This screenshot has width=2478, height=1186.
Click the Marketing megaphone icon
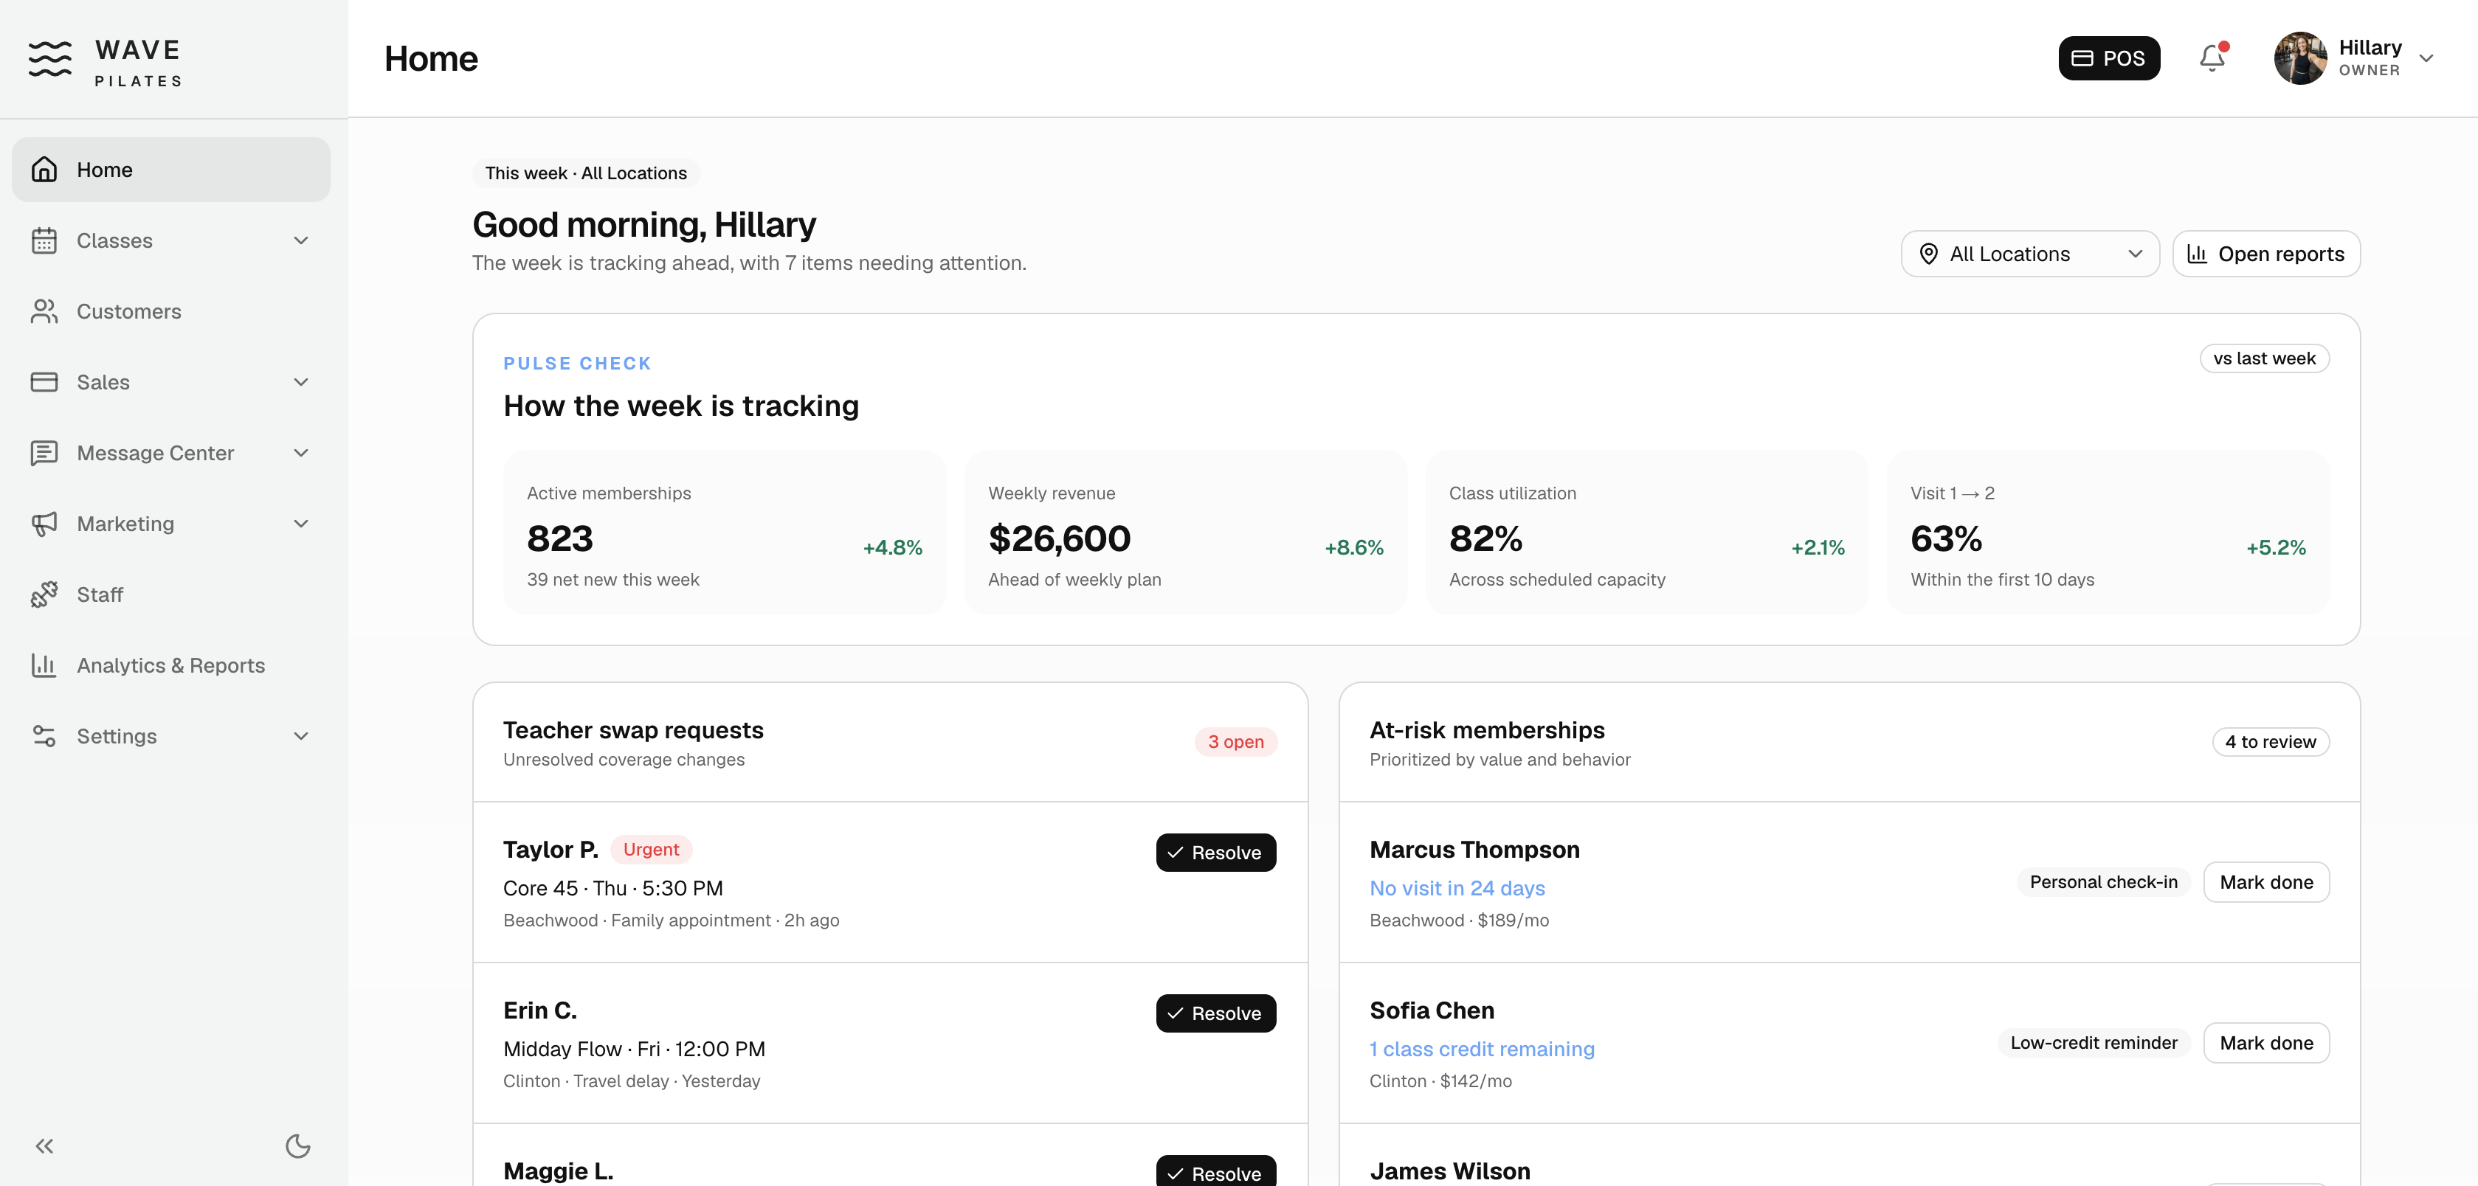click(44, 524)
